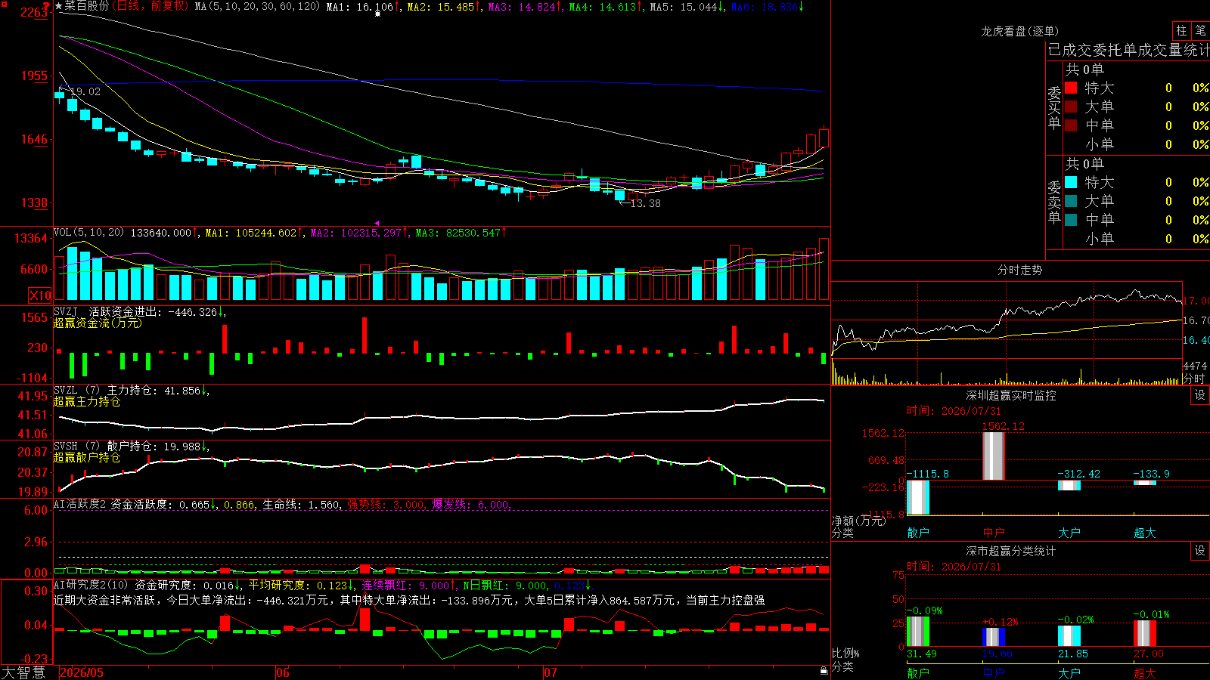Screen dimensions: 1210x680
Task: Click the X10 volume scale box
Action: coord(40,295)
